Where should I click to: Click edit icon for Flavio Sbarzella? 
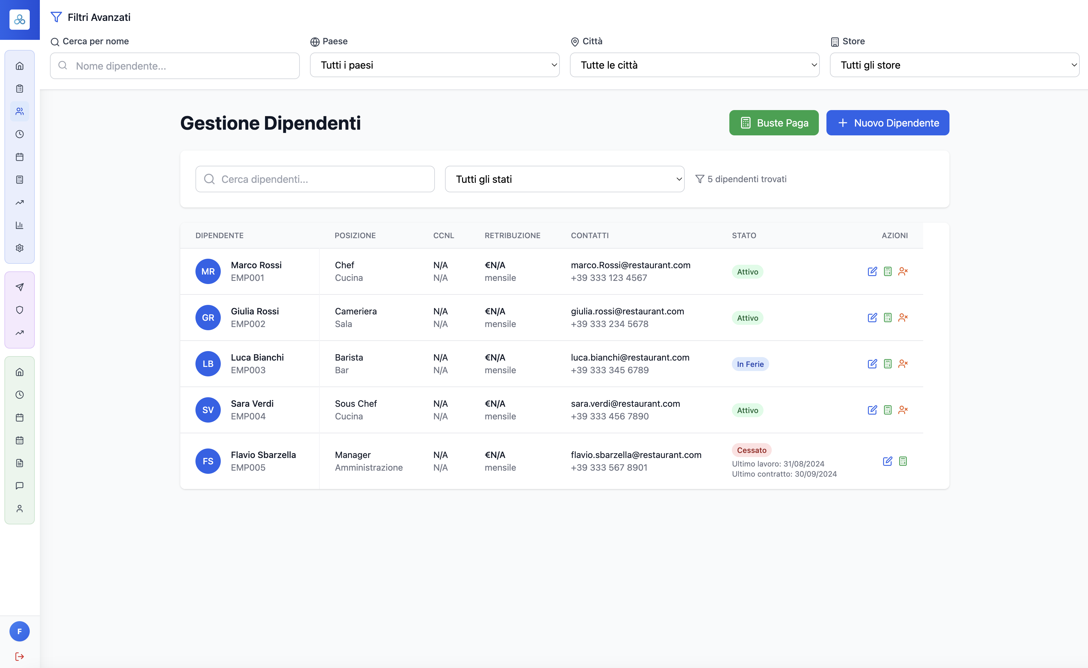887,461
